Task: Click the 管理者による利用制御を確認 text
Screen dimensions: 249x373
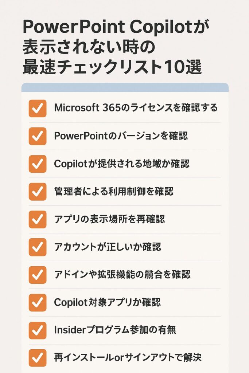Action: (x=114, y=192)
